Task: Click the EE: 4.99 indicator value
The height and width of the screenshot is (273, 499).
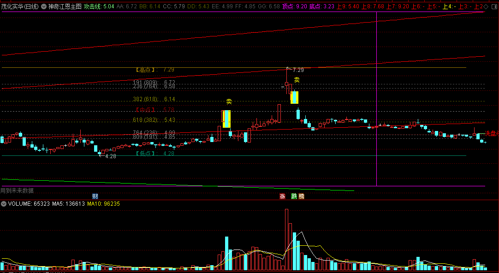Action: [x=222, y=6]
